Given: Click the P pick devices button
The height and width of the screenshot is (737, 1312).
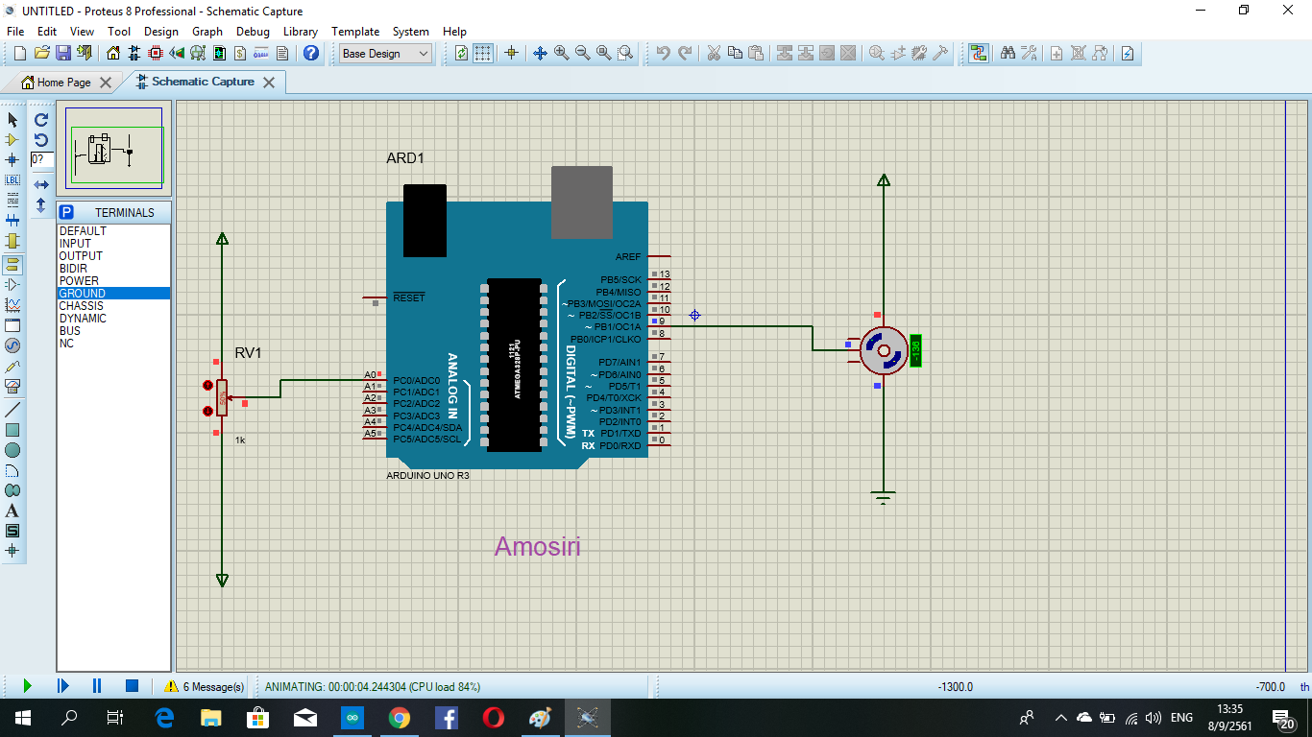Looking at the screenshot, I should coord(66,212).
